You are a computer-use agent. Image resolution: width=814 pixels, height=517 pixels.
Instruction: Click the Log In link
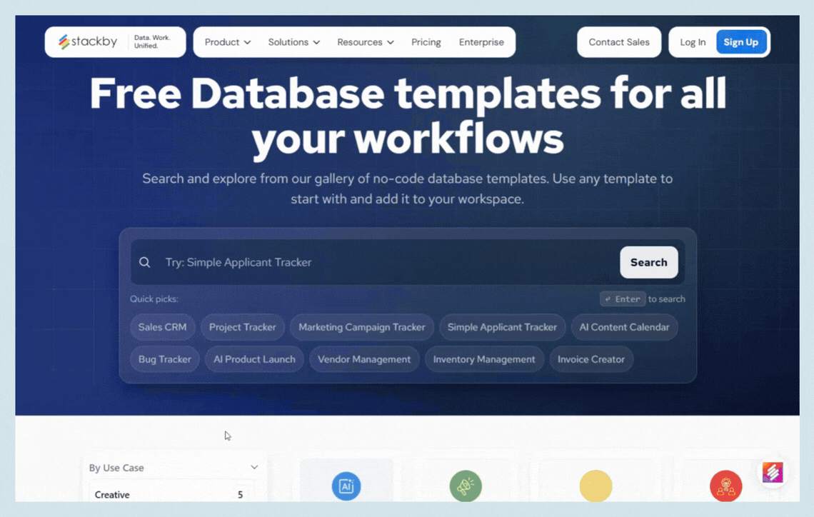[692, 42]
